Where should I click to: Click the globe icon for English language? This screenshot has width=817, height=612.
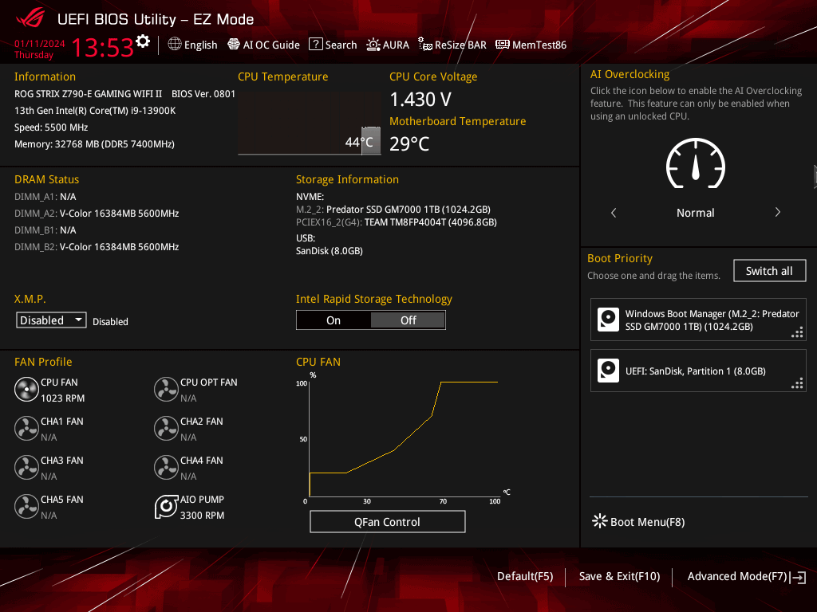pos(175,45)
